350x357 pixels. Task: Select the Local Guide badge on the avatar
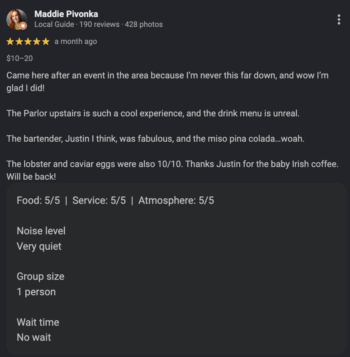(23, 26)
